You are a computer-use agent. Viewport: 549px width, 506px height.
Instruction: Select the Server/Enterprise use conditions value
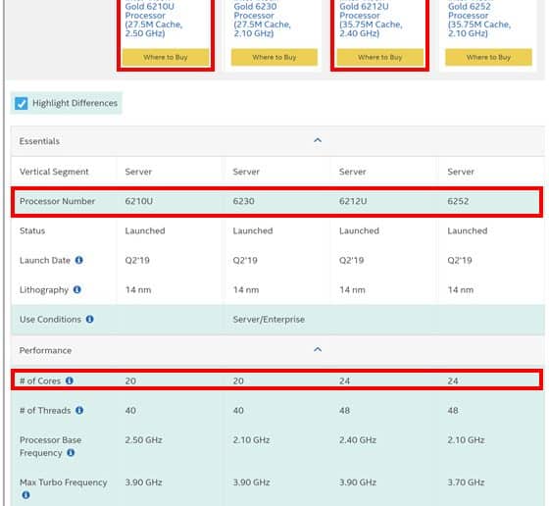tap(269, 320)
